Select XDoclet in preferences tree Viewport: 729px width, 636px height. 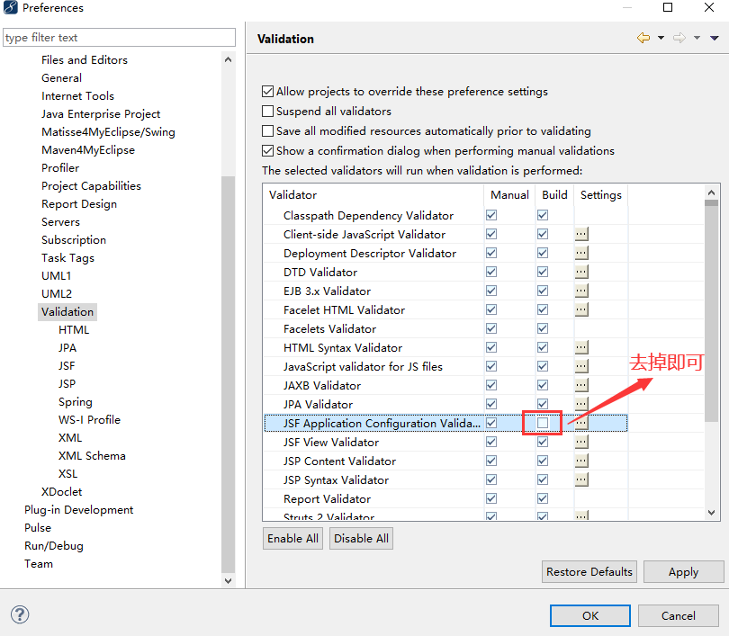pos(61,491)
